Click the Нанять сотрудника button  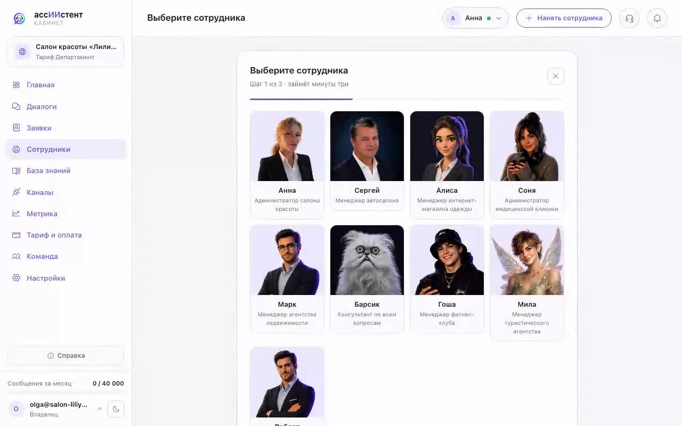(x=564, y=18)
